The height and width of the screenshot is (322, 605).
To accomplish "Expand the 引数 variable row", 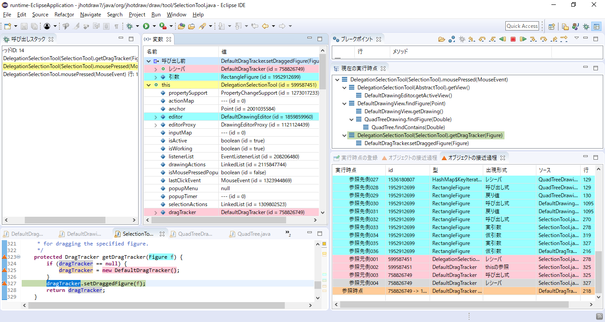I will 155,77.
